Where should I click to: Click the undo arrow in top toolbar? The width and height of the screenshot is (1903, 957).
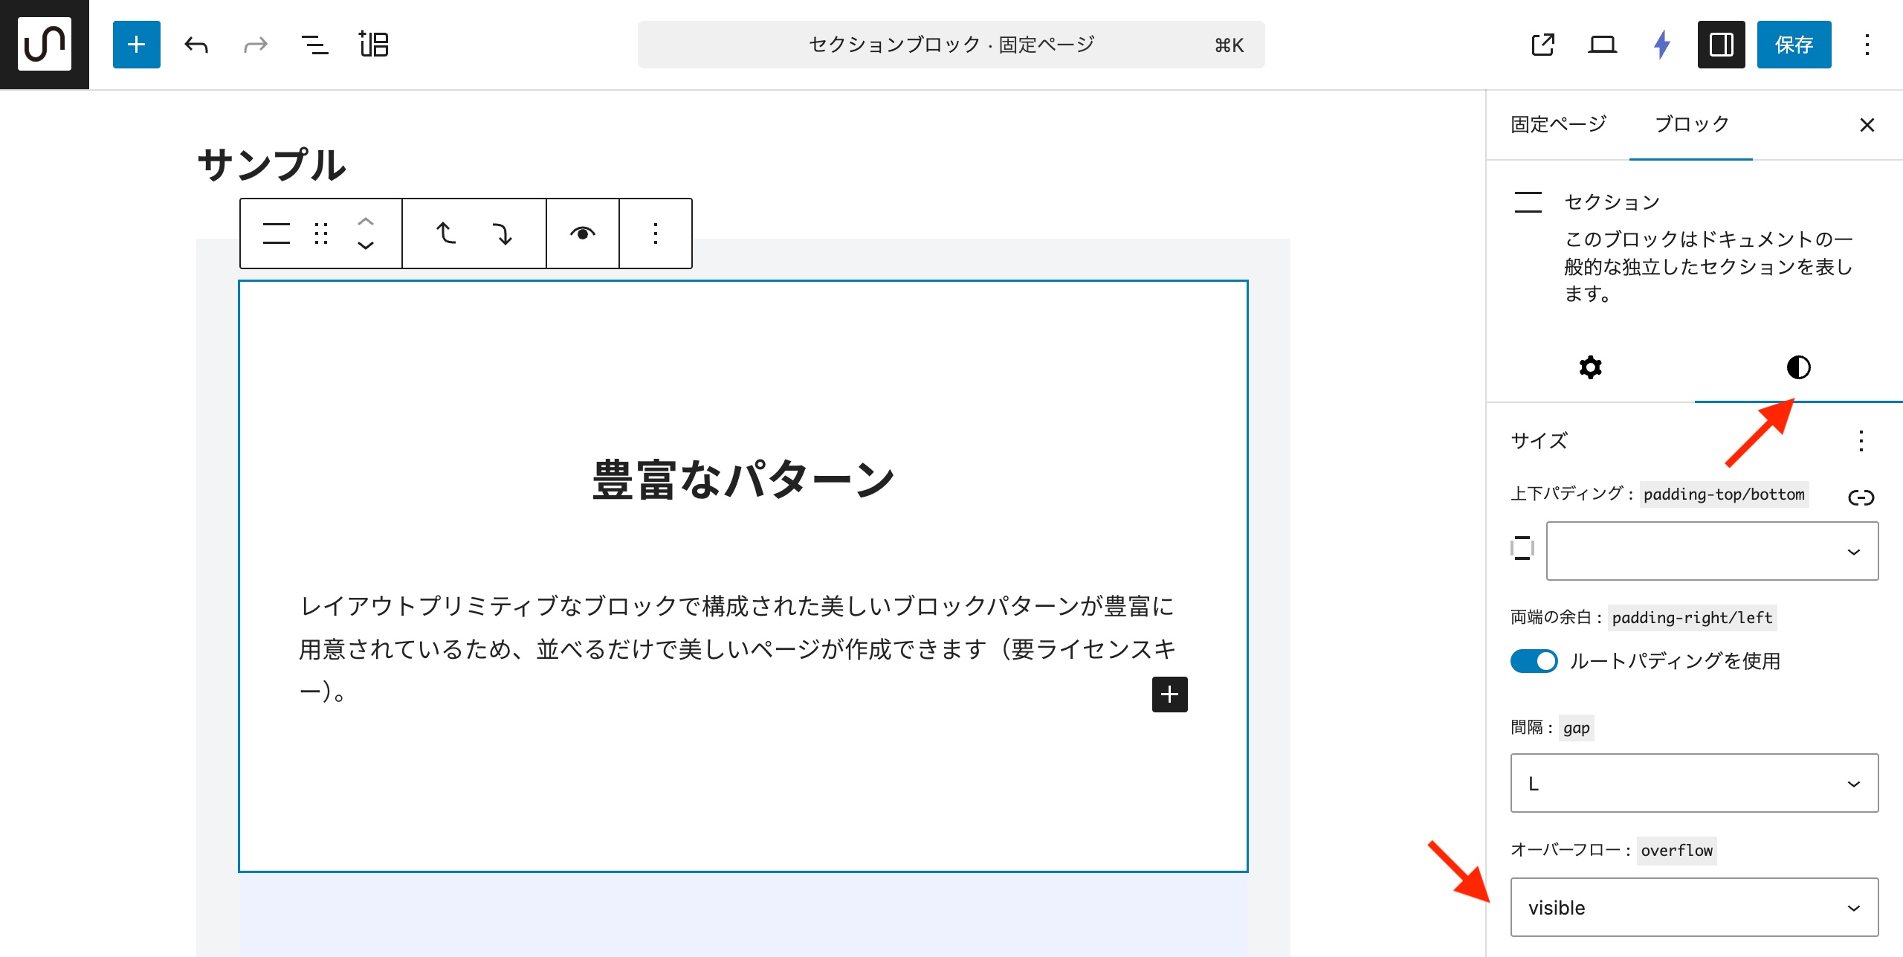(x=196, y=45)
